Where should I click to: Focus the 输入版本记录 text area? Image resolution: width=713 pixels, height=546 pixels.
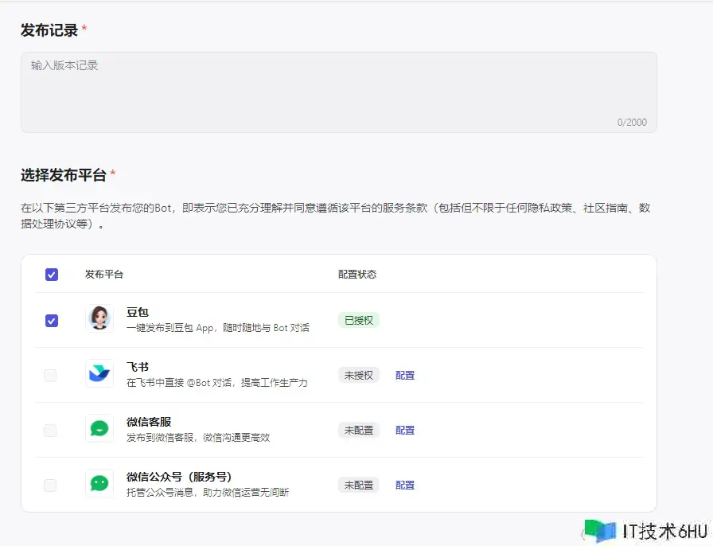click(339, 92)
